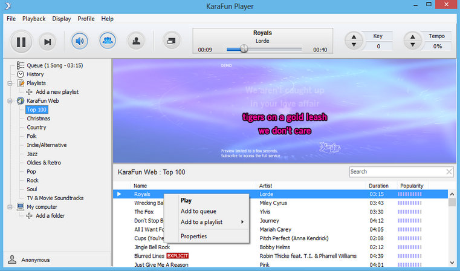Click plus icon beside Add a folder
Viewport: 460px width, 271px height.
pyautogui.click(x=29, y=216)
